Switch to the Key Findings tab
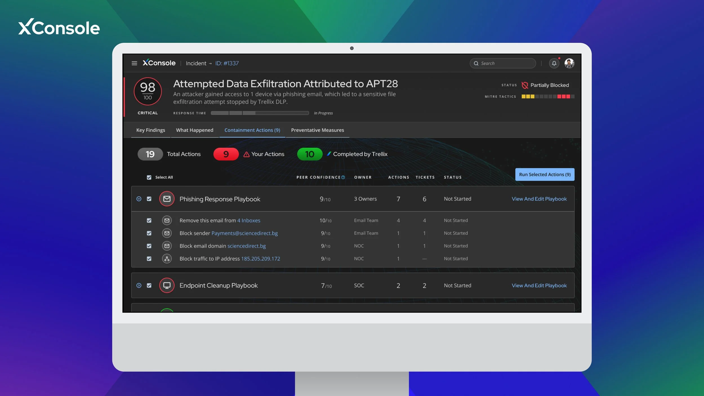The width and height of the screenshot is (704, 396). click(151, 130)
